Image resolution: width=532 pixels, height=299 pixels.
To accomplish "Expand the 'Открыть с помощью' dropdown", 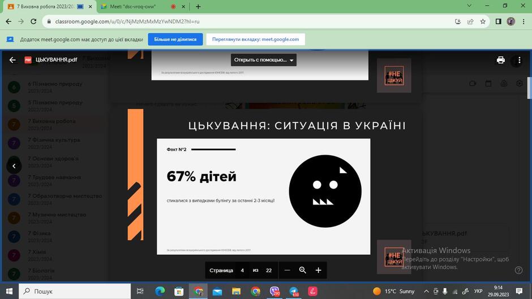I will [264, 59].
